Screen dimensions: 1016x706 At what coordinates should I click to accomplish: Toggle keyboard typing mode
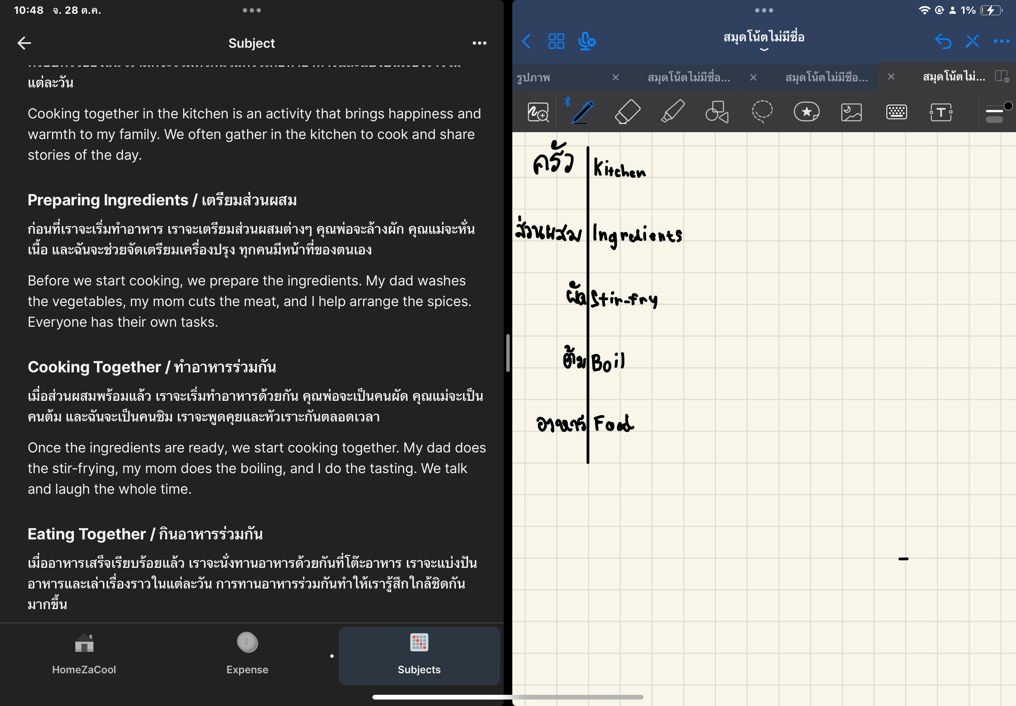[x=896, y=112]
